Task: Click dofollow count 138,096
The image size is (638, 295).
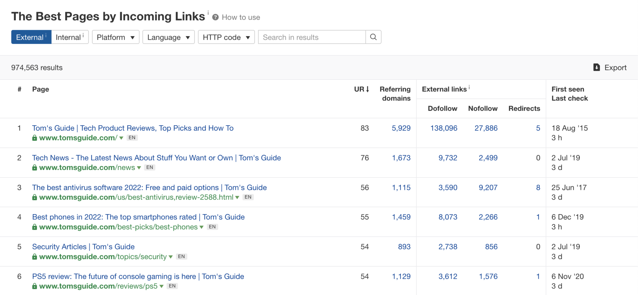Action: 444,128
